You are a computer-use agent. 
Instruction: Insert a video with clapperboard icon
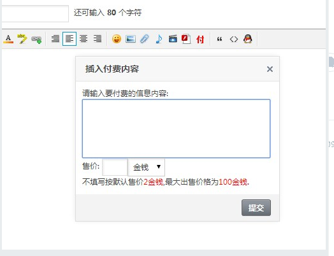pos(173,39)
